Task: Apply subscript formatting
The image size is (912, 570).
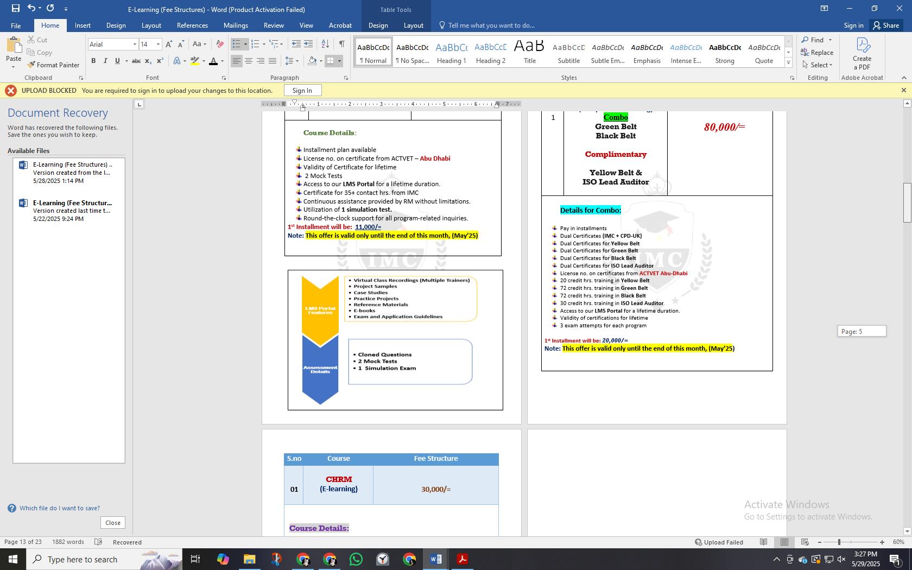Action: [x=148, y=61]
